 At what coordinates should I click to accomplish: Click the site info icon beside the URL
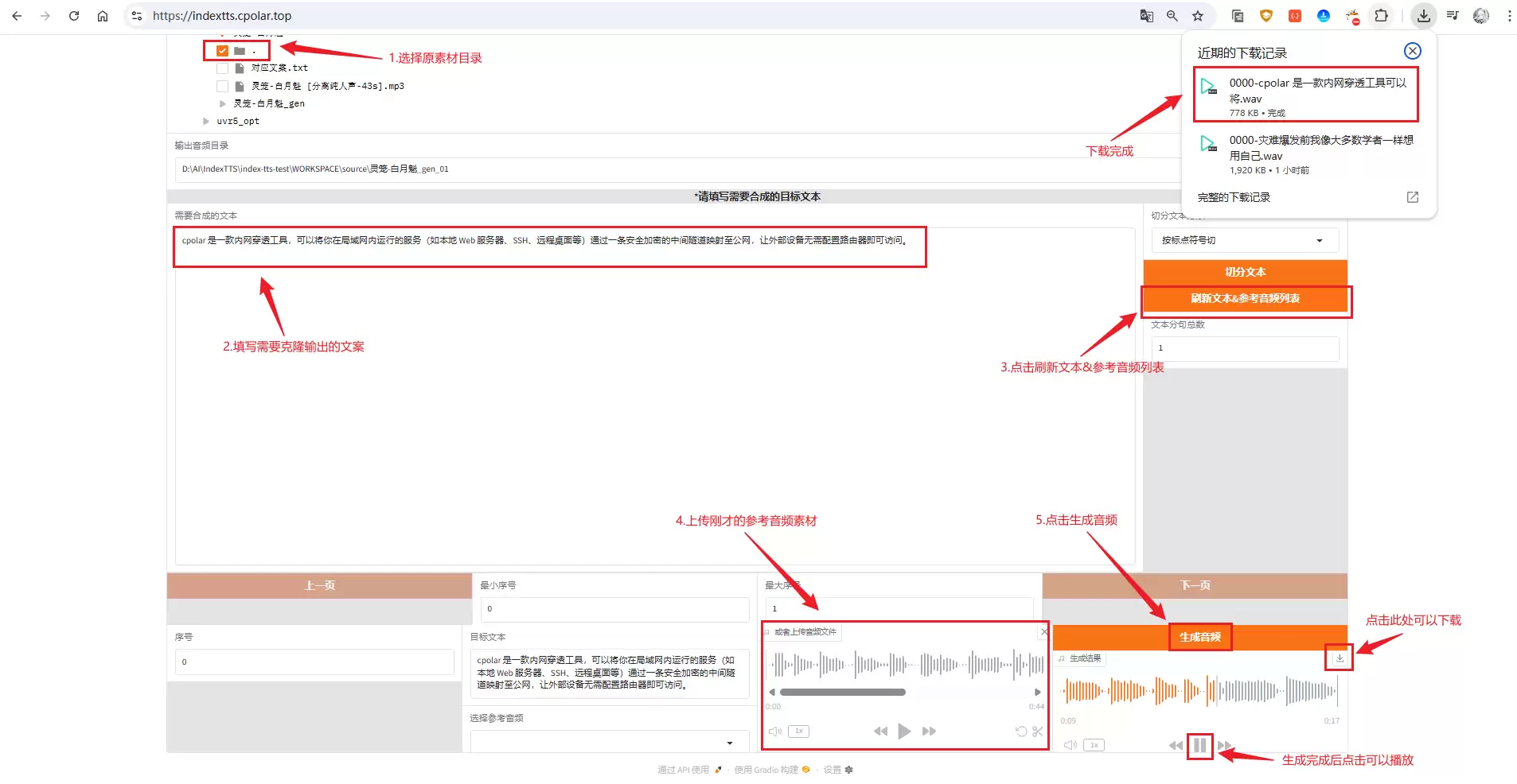tap(137, 16)
